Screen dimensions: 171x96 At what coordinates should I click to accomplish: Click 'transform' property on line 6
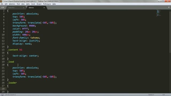(19, 23)
